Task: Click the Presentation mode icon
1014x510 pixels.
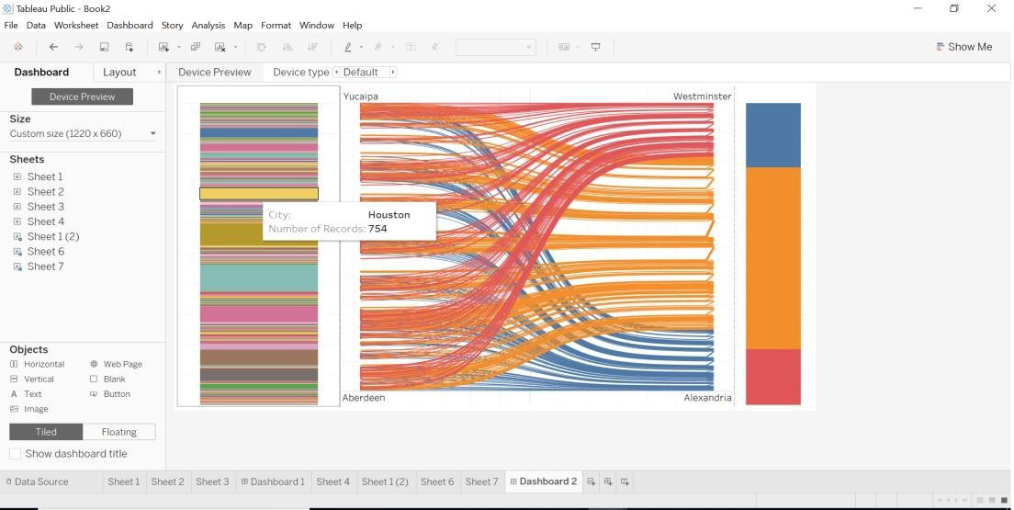Action: [595, 47]
